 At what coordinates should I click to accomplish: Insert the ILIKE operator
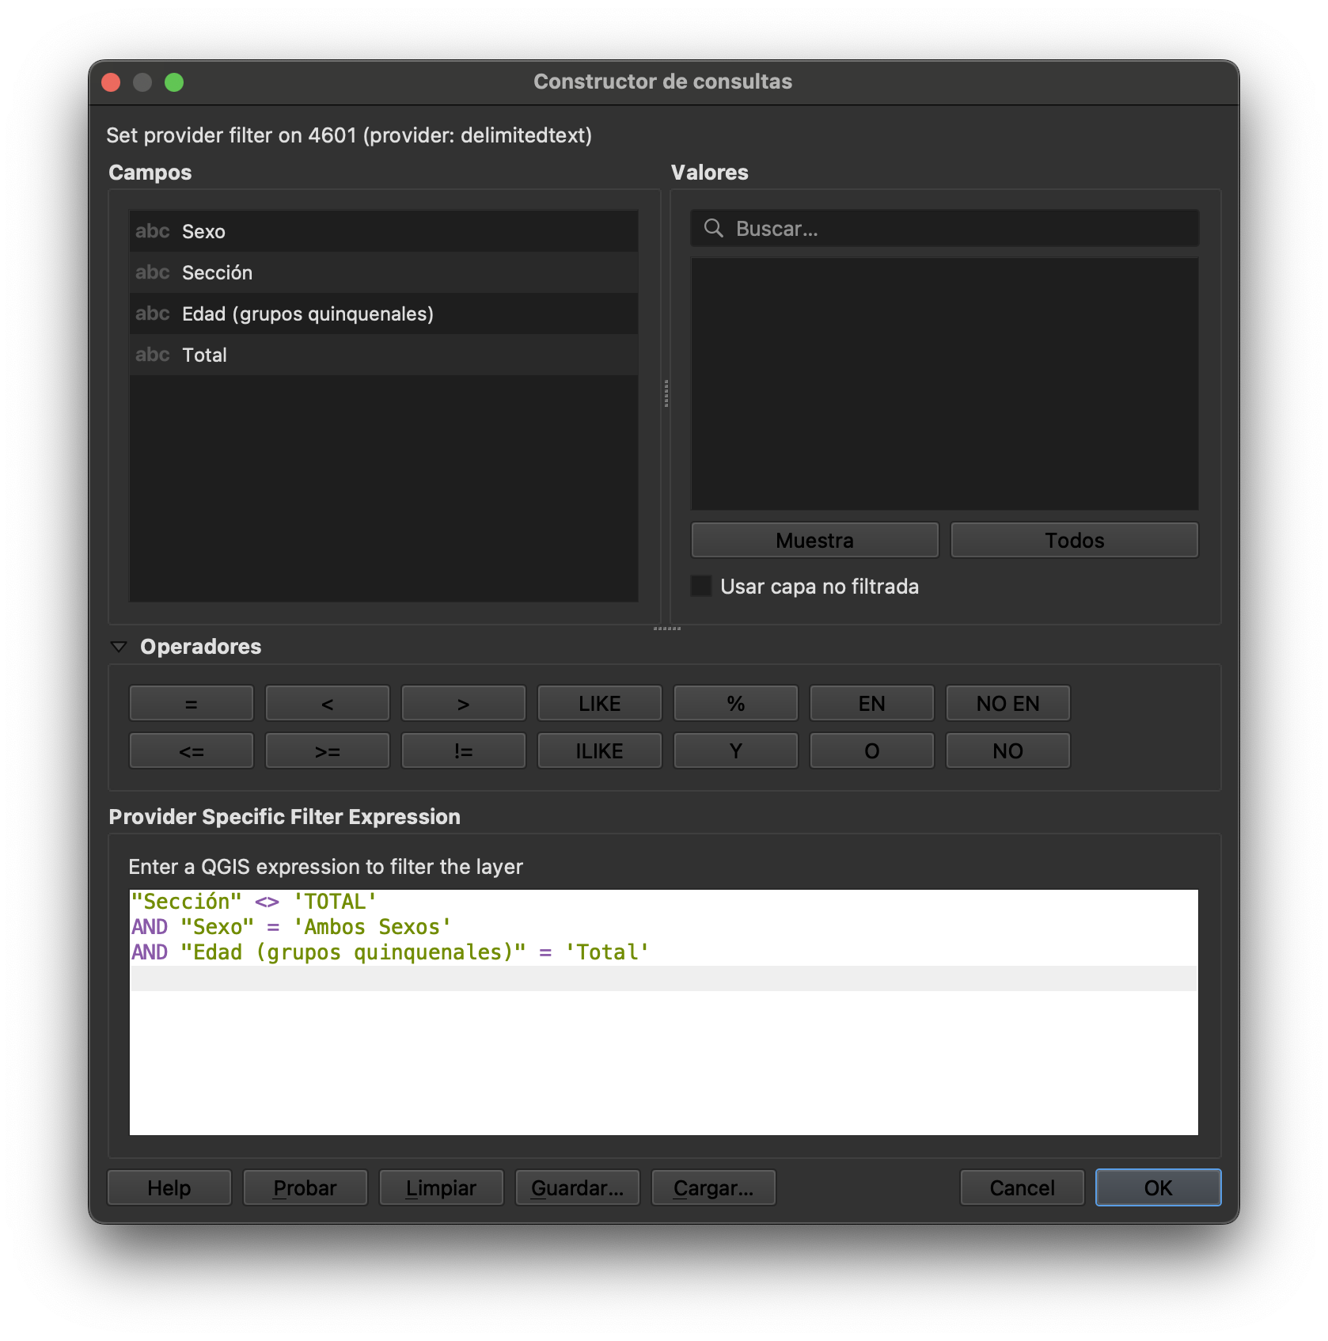[600, 751]
